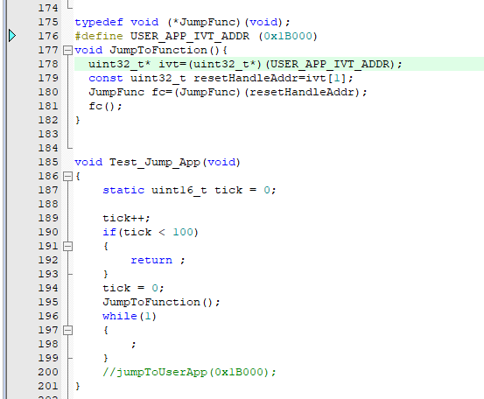Click uint16_t on line 187
This screenshot has width=484, height=399.
tap(179, 191)
